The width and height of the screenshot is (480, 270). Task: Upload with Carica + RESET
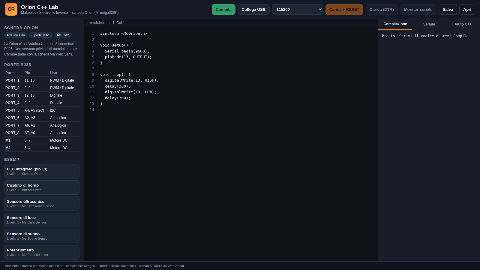coord(344,9)
